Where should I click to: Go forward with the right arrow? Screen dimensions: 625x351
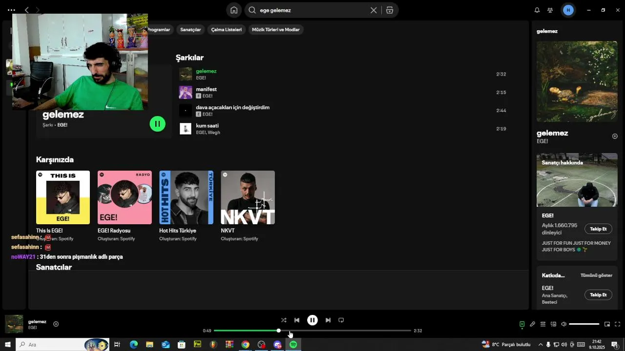coord(38,10)
